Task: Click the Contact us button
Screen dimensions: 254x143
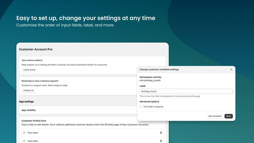Action: tap(28, 90)
